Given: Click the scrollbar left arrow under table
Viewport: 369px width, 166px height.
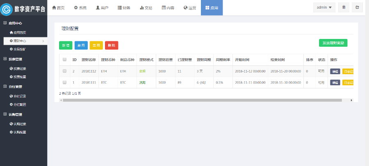Looking at the screenshot, I should (61, 100).
